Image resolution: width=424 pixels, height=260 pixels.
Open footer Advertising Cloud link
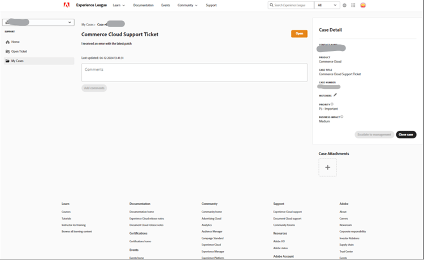[211, 219]
